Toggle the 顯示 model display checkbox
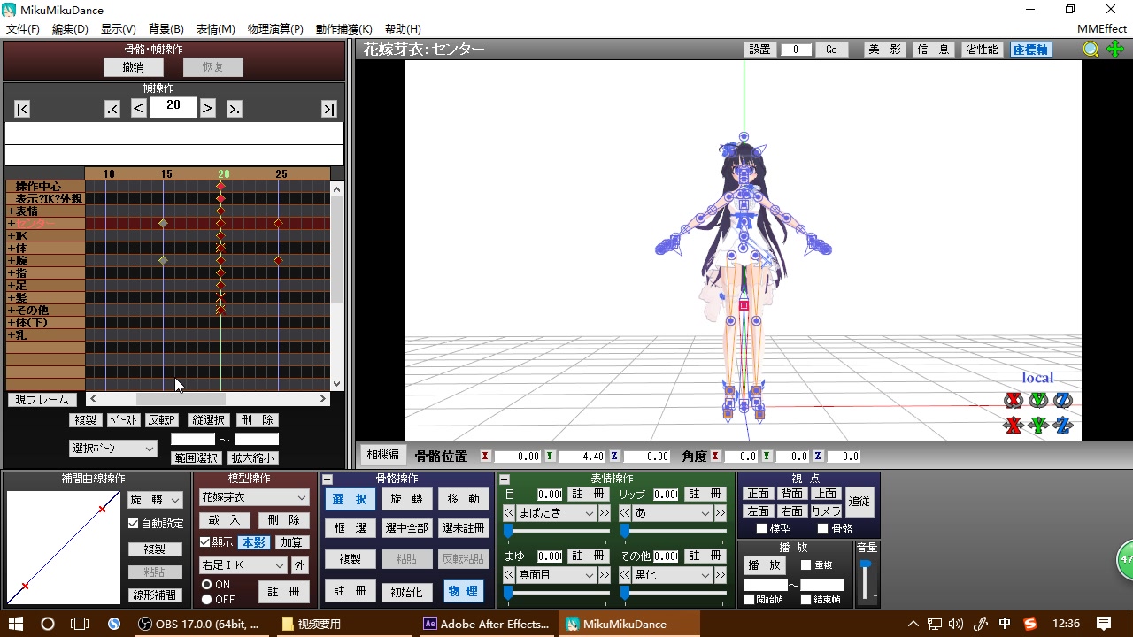 point(205,542)
